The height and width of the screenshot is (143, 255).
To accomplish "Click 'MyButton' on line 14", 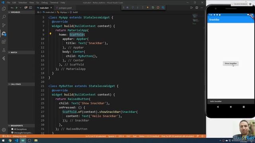I will (85, 56).
